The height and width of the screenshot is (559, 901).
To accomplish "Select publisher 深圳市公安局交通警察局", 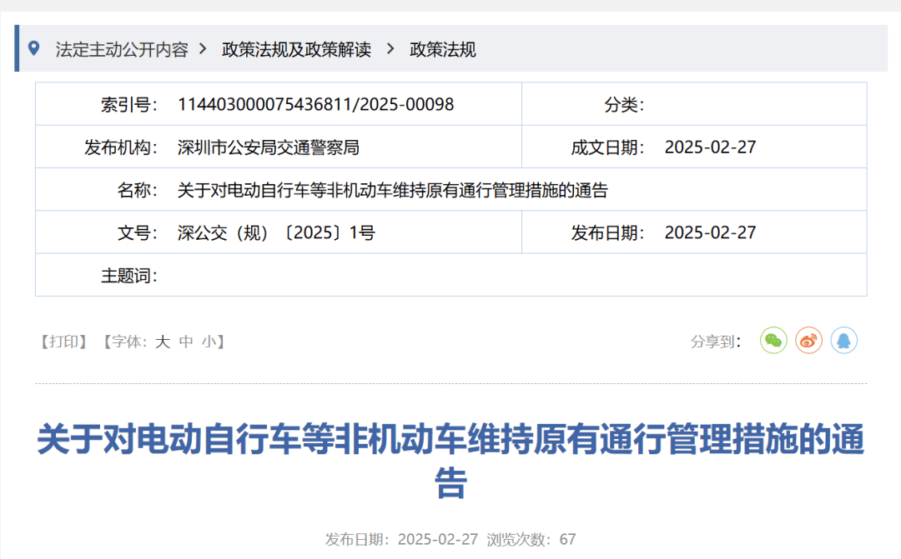I will tap(269, 147).
